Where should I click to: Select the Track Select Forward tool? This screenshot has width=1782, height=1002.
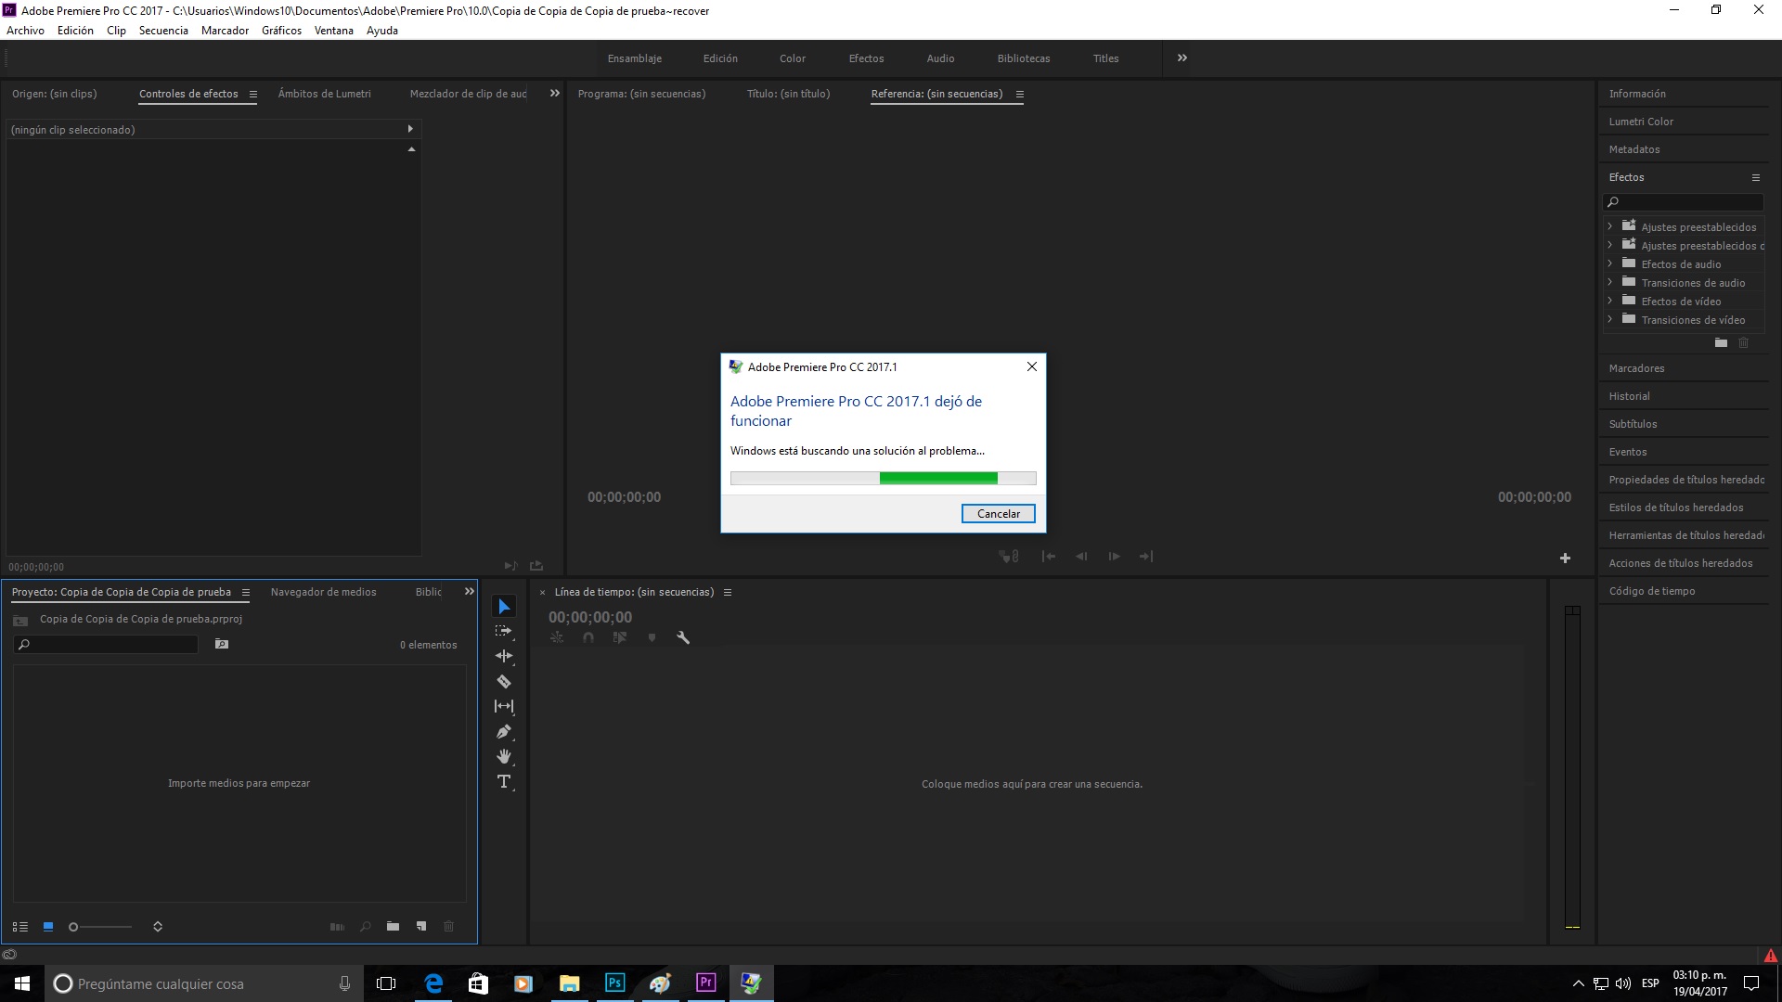(504, 631)
